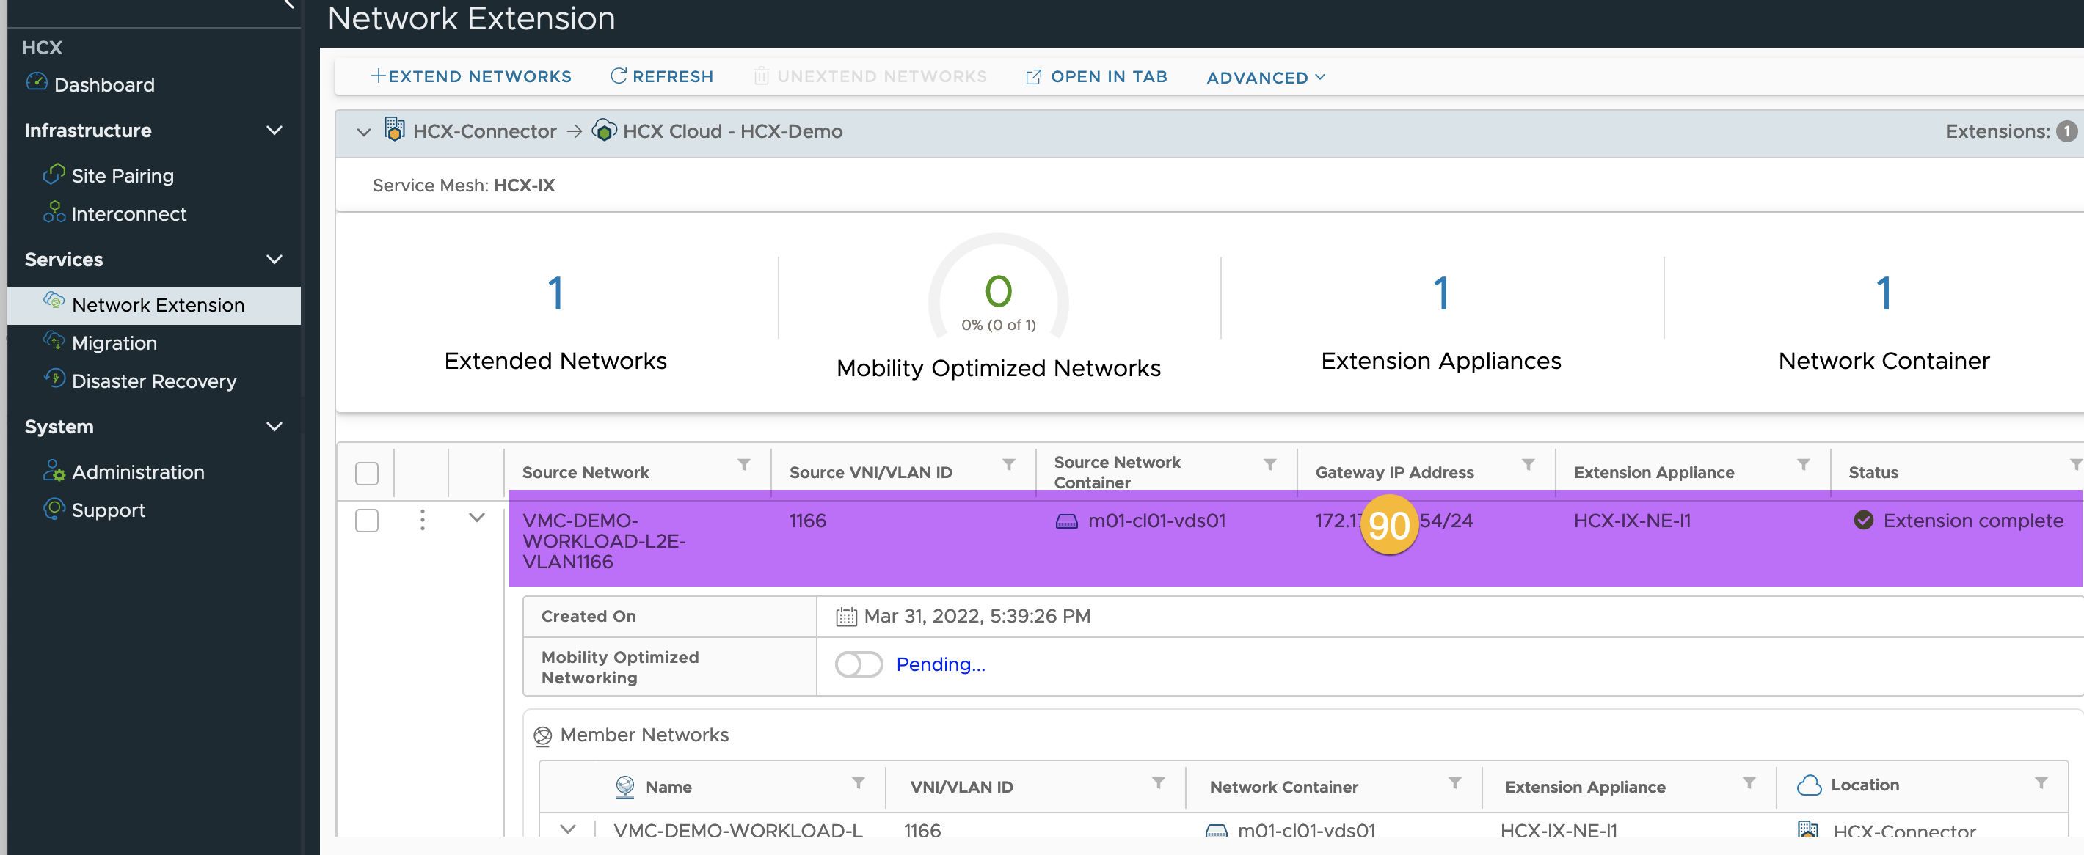Click the Support sidebar icon
2084x855 pixels.
tap(54, 508)
